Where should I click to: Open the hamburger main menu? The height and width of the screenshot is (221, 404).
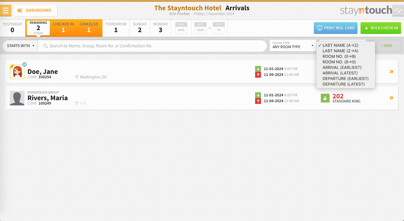pos(6,10)
